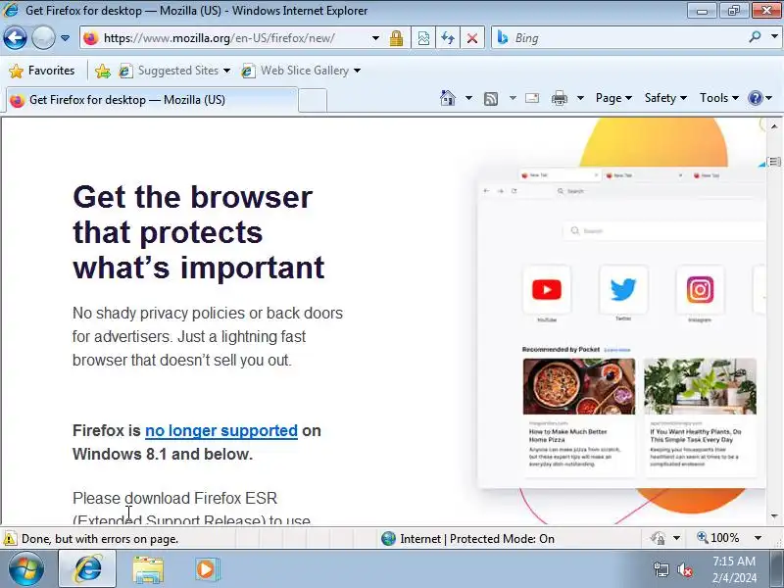Click the network tray icon

661,569
